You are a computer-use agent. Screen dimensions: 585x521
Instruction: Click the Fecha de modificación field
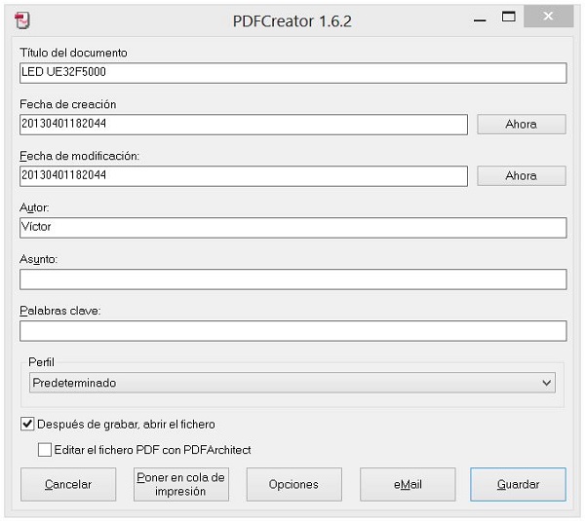coord(243,176)
